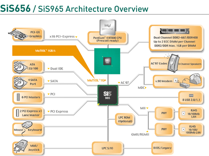Click the LPC ROM (Optional) box
This screenshot has width=209, height=156.
click(125, 119)
